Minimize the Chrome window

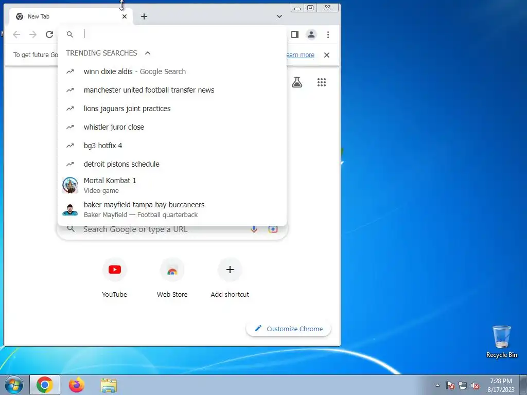(297, 8)
